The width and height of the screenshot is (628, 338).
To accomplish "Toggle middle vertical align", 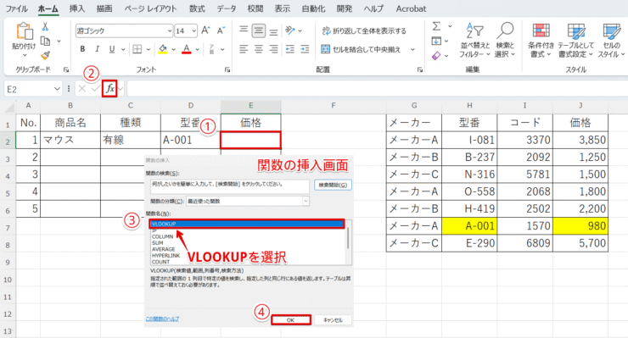I will coord(259,30).
